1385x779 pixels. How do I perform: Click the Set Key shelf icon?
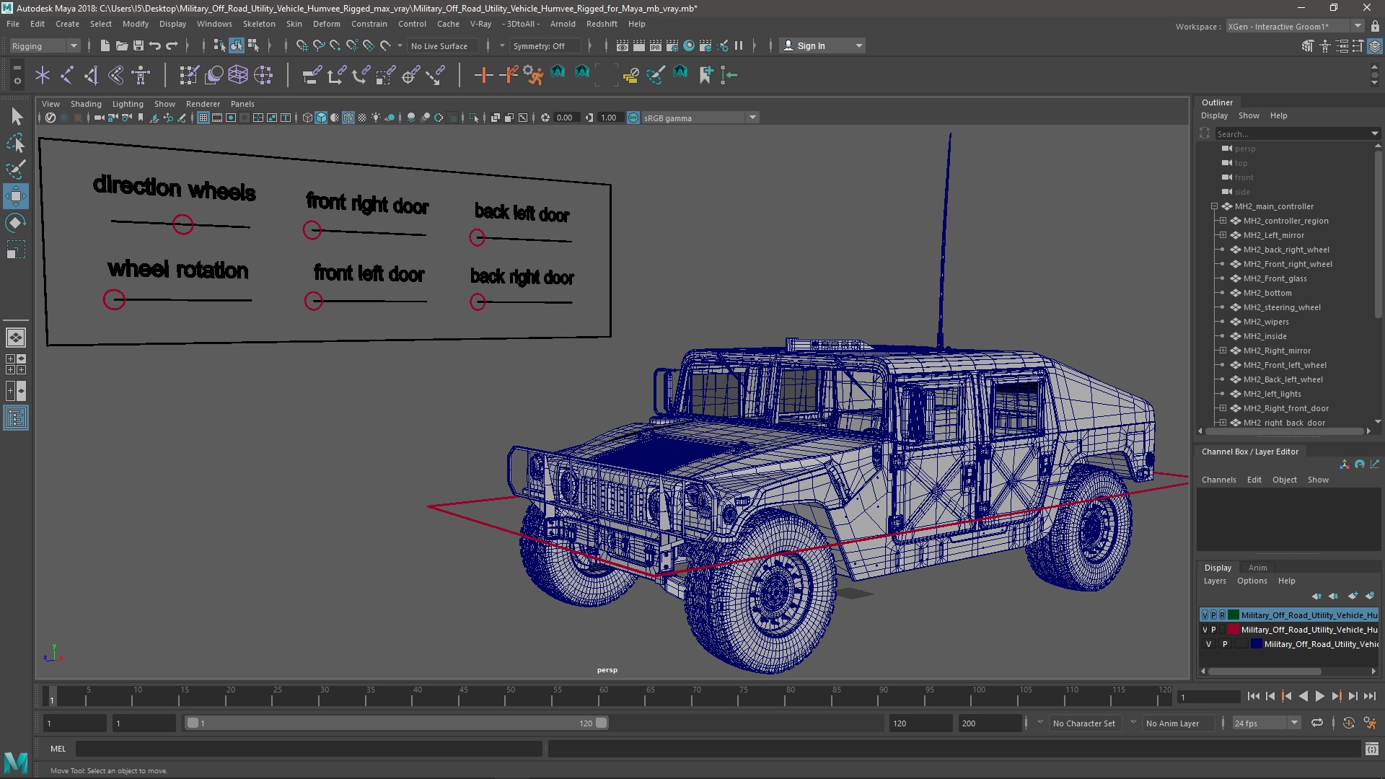483,75
